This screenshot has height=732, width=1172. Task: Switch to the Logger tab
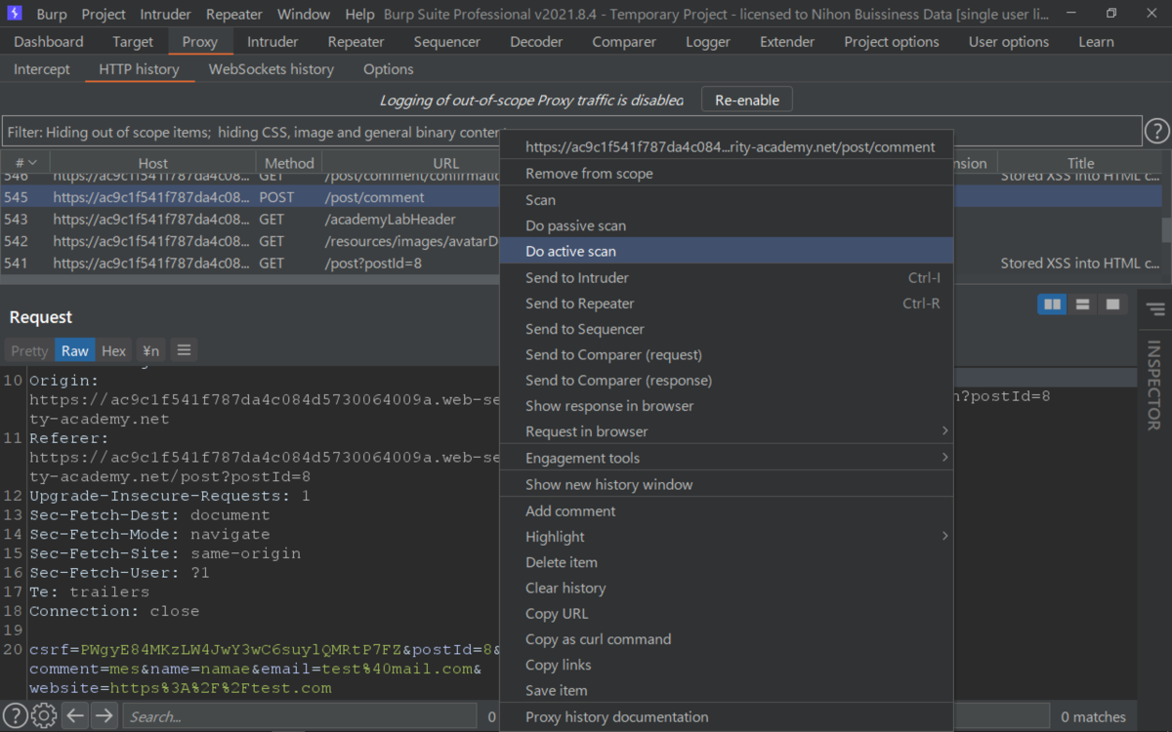coord(708,42)
